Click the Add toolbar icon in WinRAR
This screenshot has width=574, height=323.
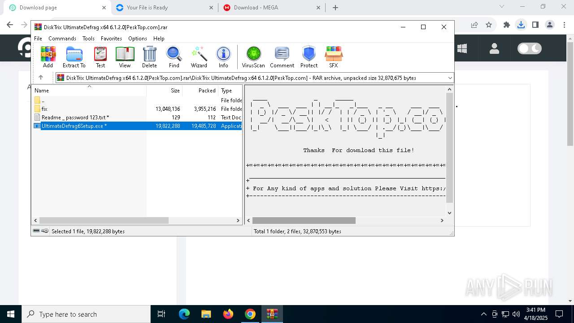pyautogui.click(x=48, y=57)
